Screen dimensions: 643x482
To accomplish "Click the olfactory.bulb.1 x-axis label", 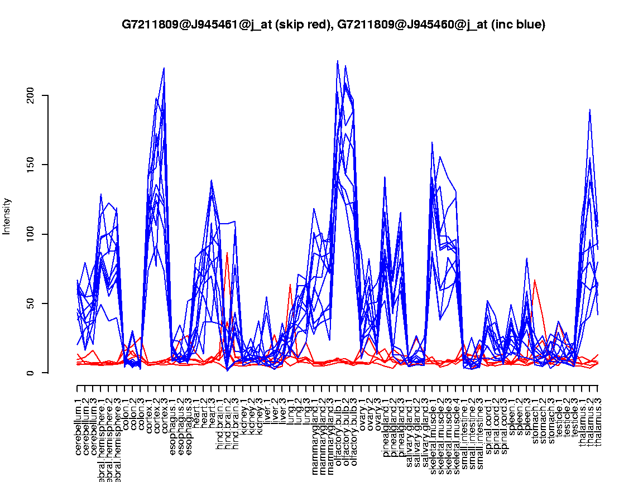I will tap(338, 425).
